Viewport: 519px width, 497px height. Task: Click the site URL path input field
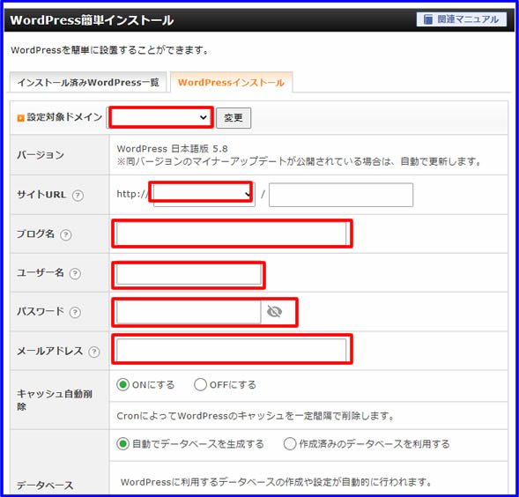[341, 195]
